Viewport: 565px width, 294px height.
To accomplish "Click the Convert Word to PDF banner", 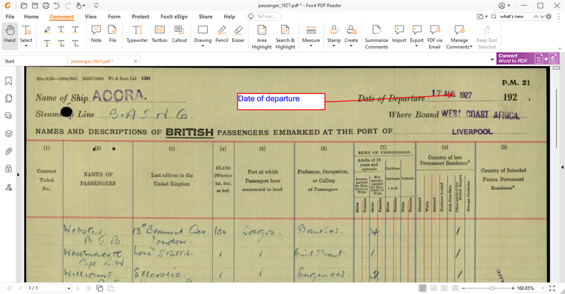I will [520, 59].
